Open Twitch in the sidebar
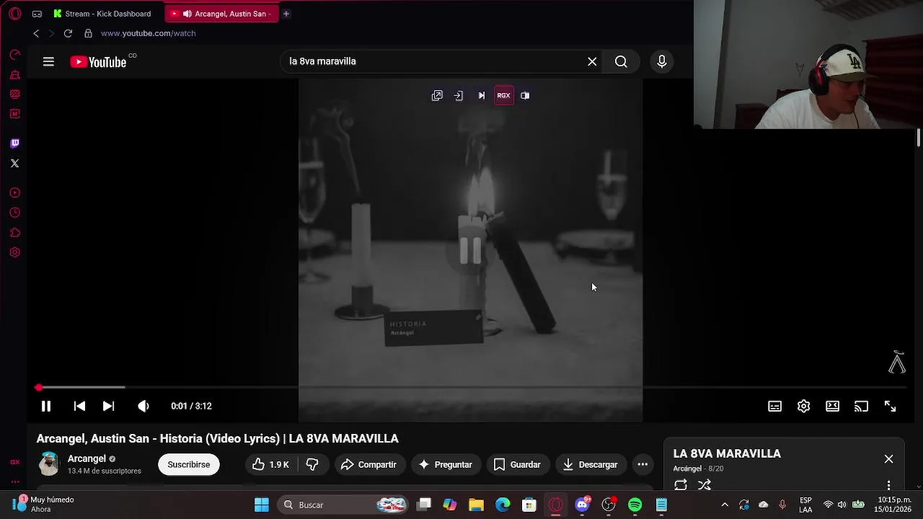The height and width of the screenshot is (519, 923). pyautogui.click(x=14, y=143)
